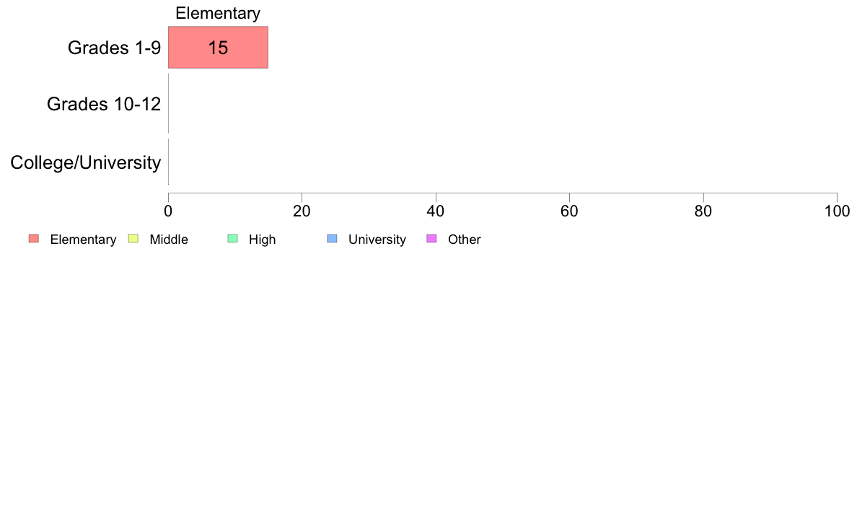Click the Grades 10-12 axis label
This screenshot has width=857, height=531.
(104, 104)
